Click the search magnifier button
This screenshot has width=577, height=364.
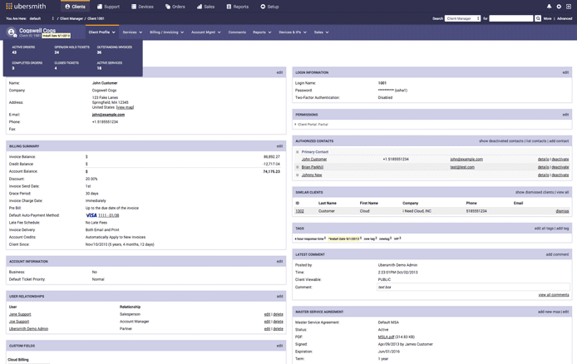[538, 18]
